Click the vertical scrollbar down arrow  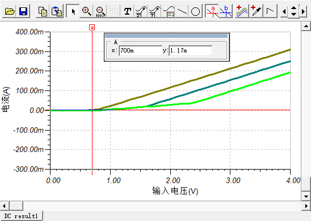(x=306, y=196)
